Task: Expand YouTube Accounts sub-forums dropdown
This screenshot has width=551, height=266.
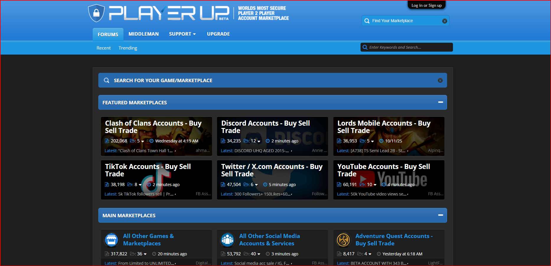Action: pyautogui.click(x=375, y=185)
